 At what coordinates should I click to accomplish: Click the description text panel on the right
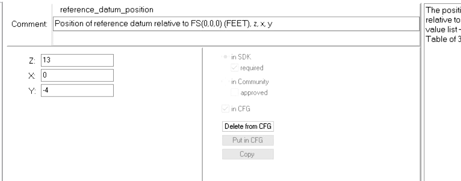click(x=443, y=92)
